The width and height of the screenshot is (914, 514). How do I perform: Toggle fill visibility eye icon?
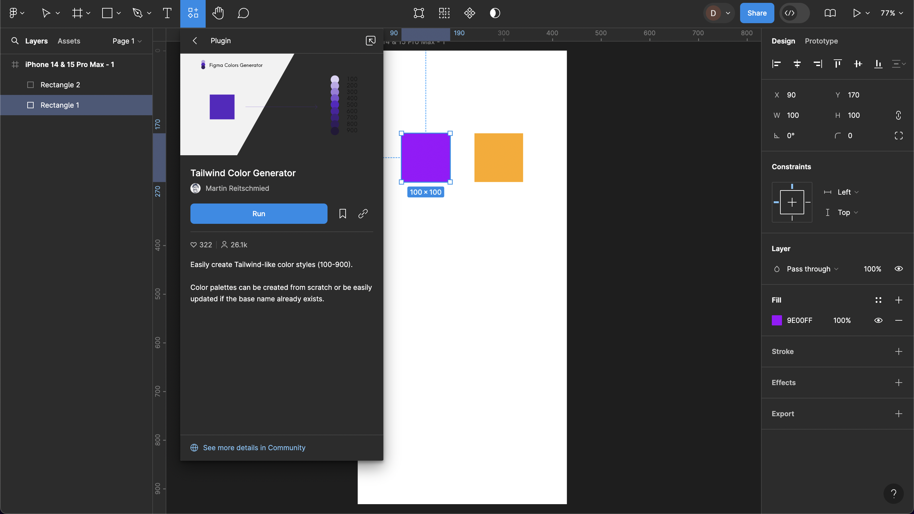tap(878, 320)
